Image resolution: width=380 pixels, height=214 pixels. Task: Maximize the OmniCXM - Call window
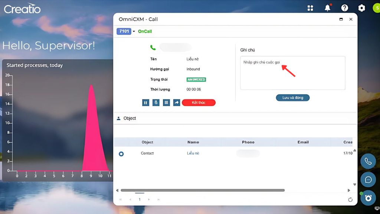[x=341, y=19]
